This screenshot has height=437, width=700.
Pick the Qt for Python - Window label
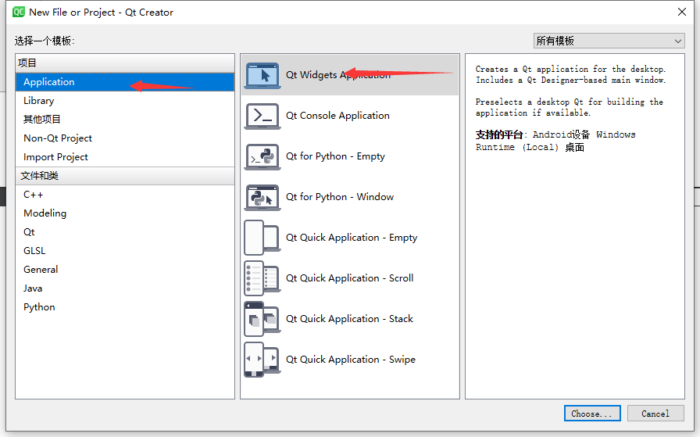pos(340,197)
